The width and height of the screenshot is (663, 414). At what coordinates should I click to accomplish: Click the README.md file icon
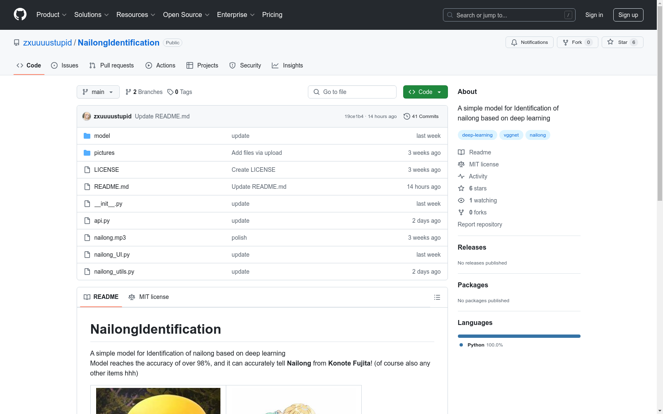(87, 187)
